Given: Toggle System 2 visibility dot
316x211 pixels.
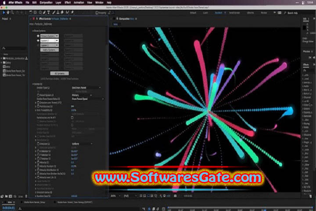Looking at the screenshot, I should [38, 40].
